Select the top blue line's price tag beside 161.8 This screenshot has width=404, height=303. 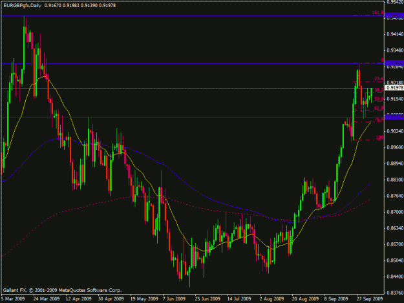(x=394, y=16)
